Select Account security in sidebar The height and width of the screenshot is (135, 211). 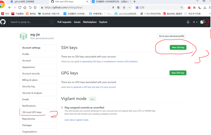[38, 73]
